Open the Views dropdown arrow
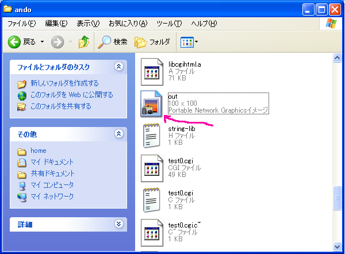 coord(197,41)
